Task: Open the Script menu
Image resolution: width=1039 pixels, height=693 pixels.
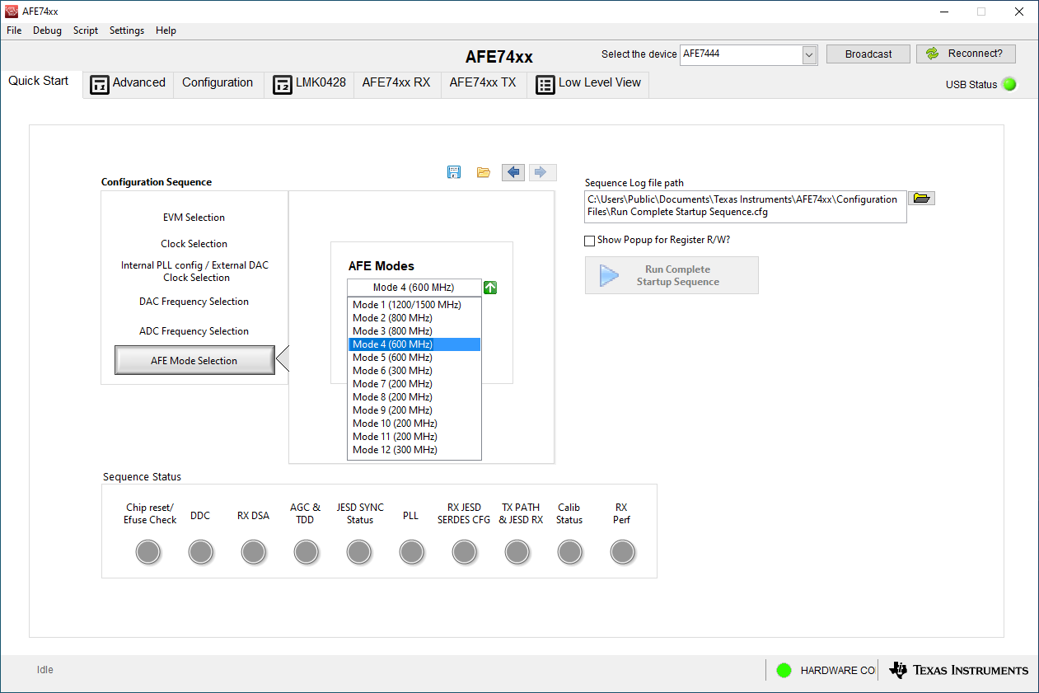Action: click(x=86, y=30)
